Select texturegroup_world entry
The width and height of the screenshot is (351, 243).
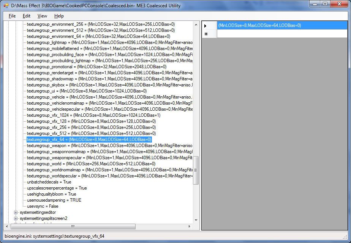[91, 164]
